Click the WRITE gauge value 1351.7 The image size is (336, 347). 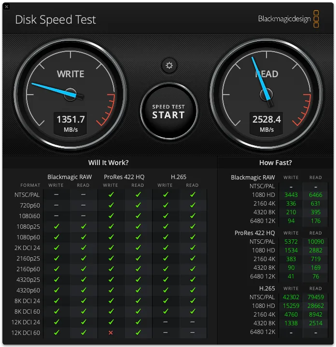(x=70, y=120)
